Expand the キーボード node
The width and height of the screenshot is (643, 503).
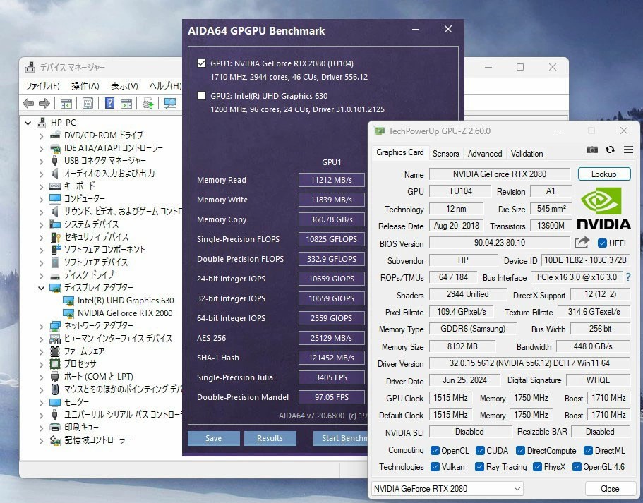(41, 186)
